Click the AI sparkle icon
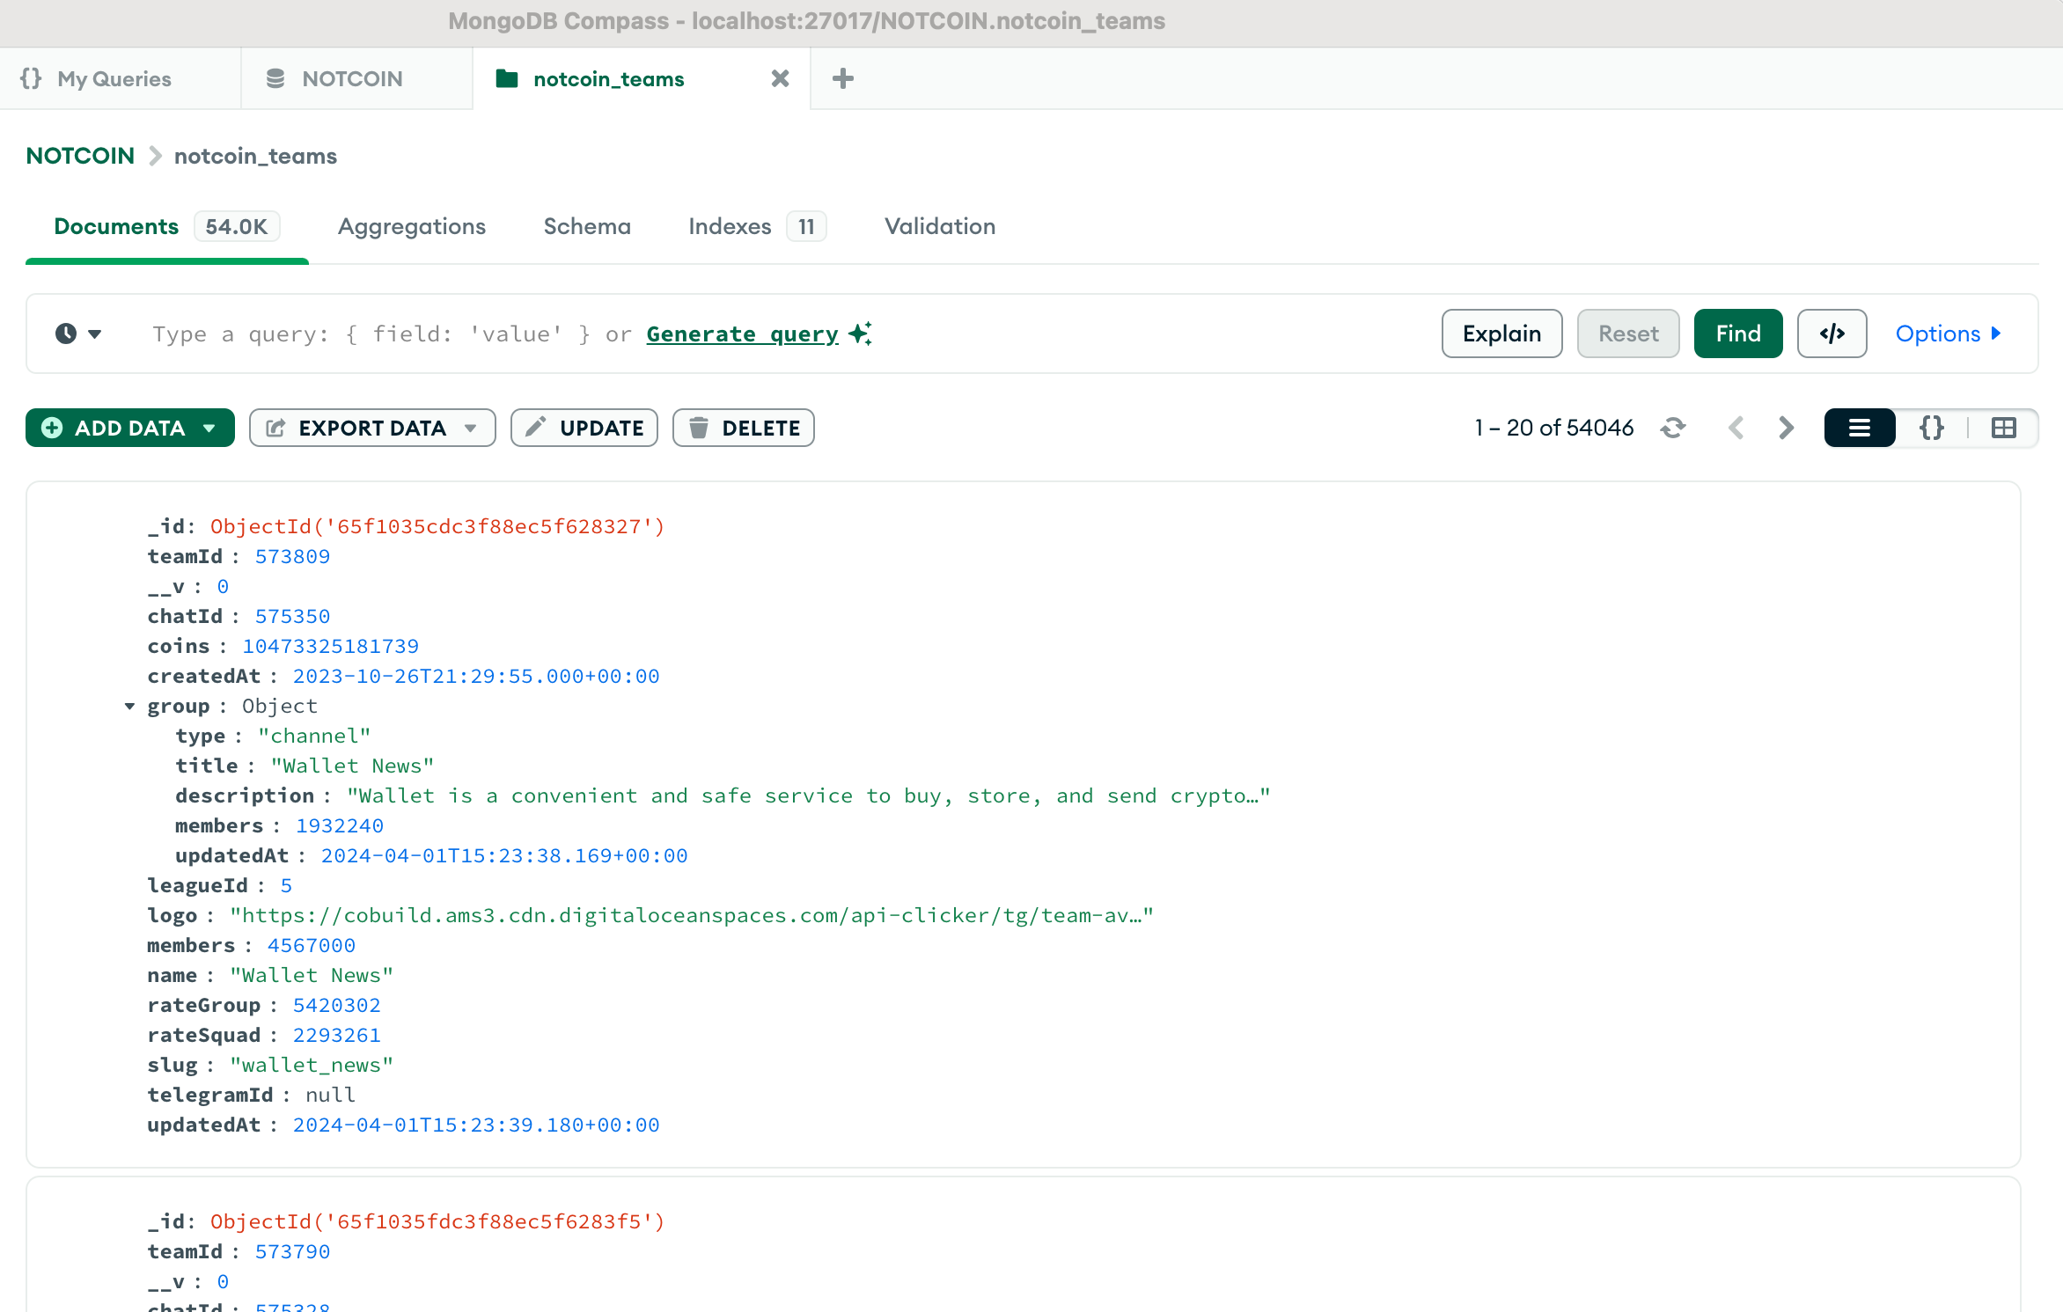Image resolution: width=2063 pixels, height=1312 pixels. coord(861,333)
